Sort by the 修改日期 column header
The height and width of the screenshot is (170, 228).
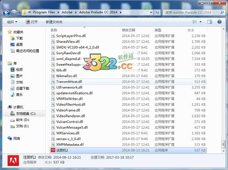pos(128,30)
